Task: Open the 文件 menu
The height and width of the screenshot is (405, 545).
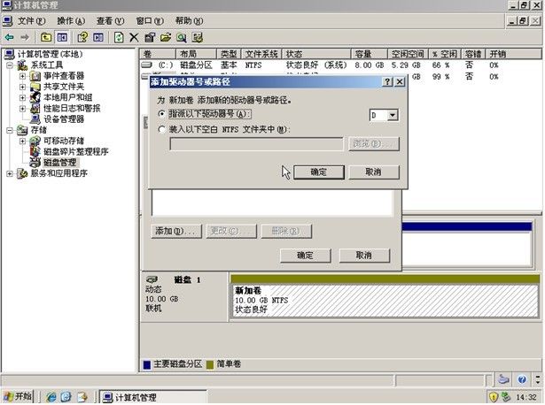Action: 31,21
